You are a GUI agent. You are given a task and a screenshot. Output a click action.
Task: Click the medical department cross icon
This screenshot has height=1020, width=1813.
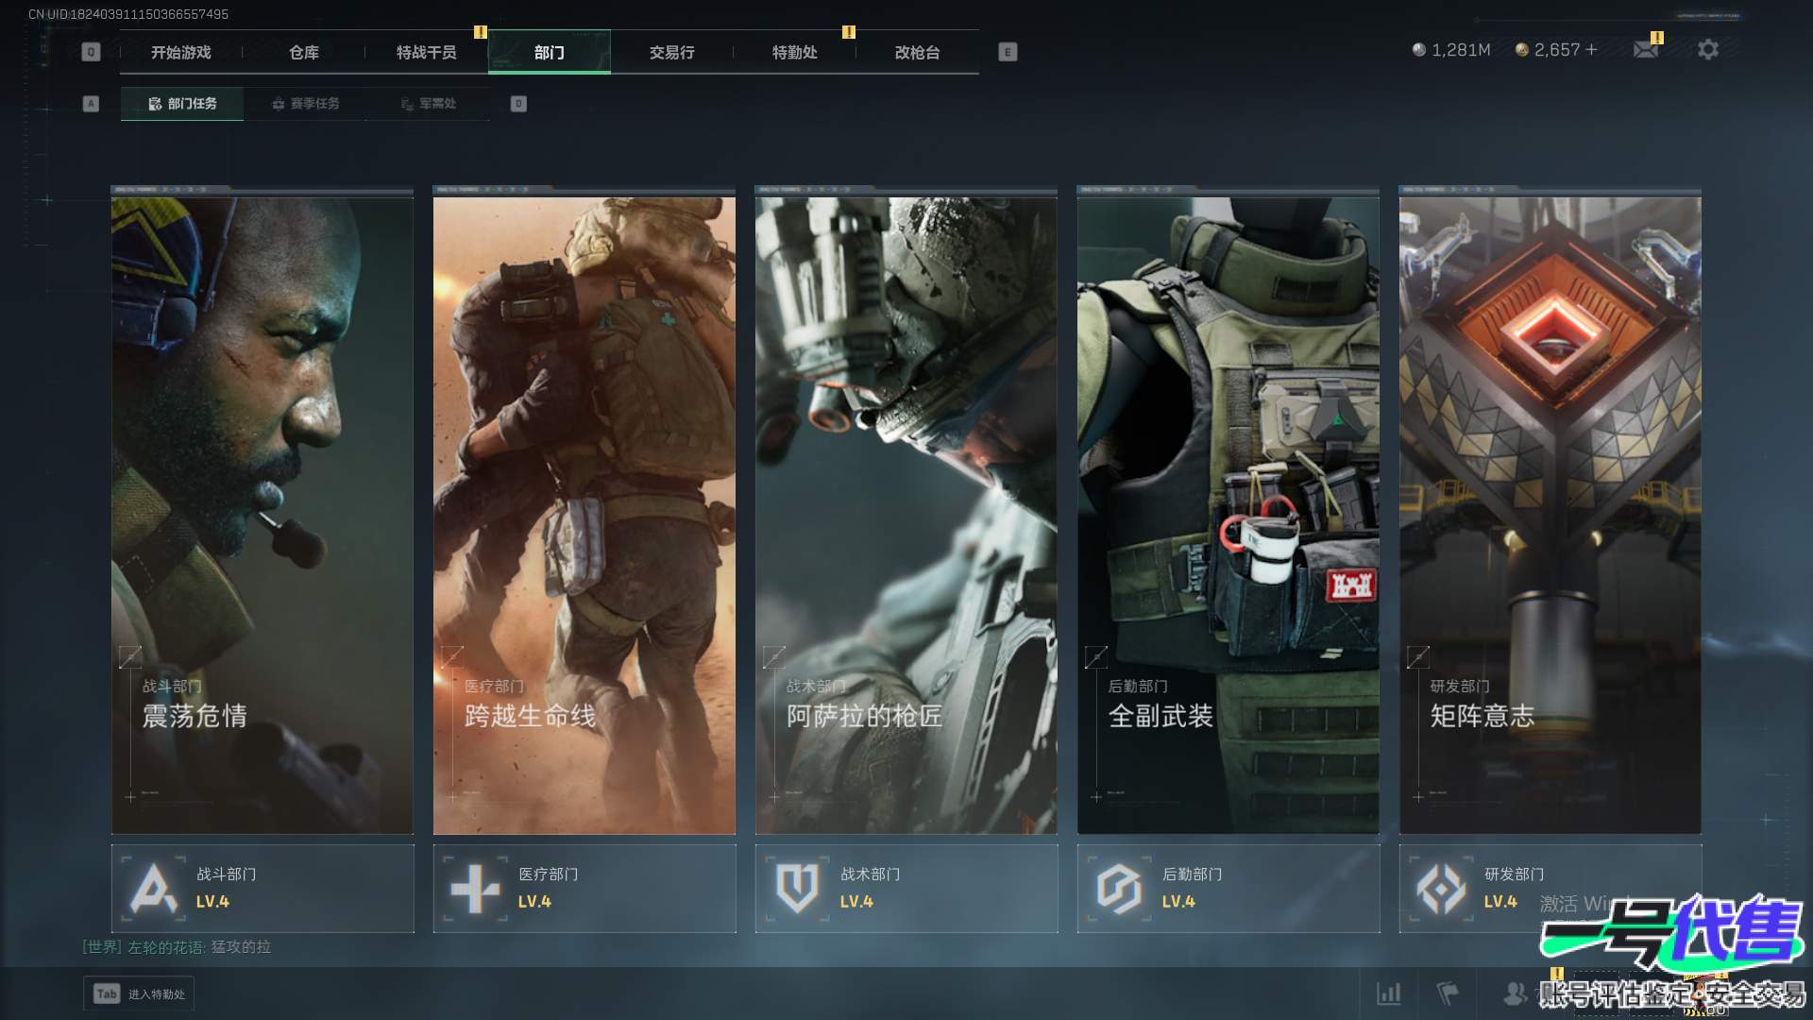coord(475,889)
